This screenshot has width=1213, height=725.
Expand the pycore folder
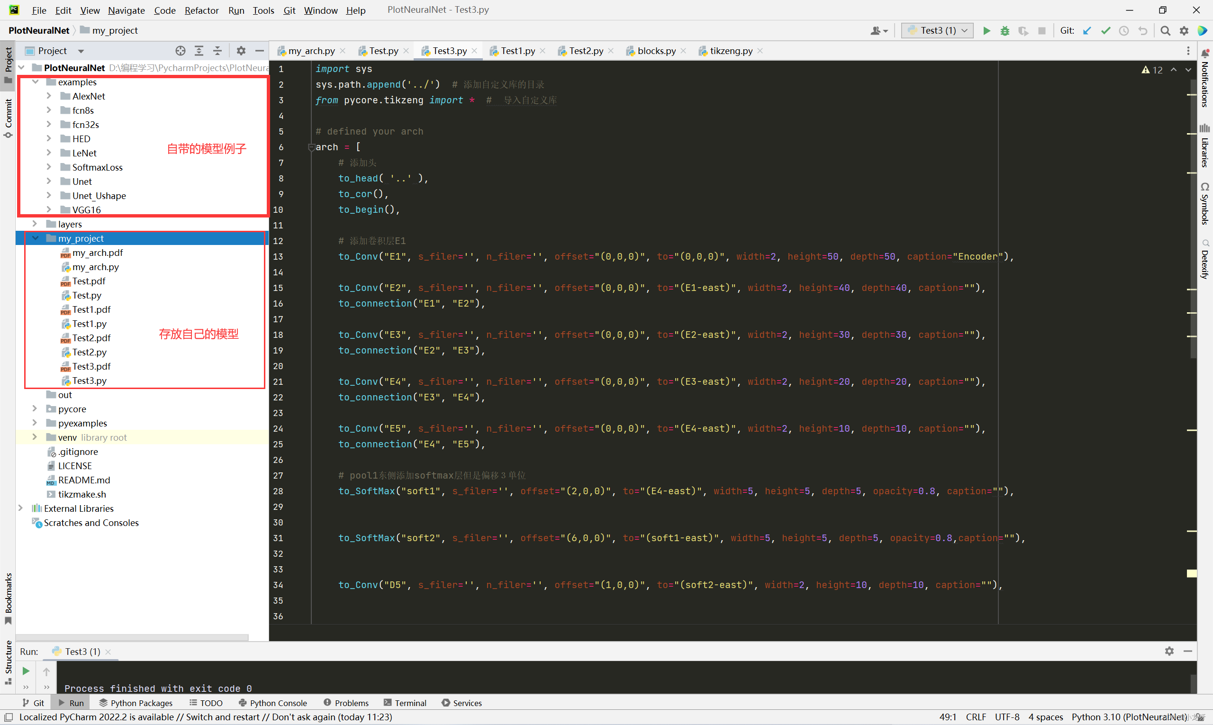click(35, 408)
